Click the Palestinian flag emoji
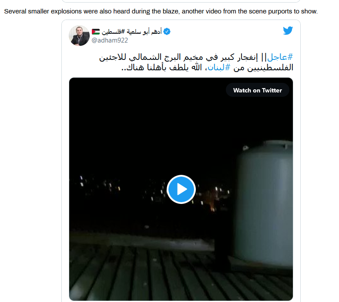 (x=96, y=32)
